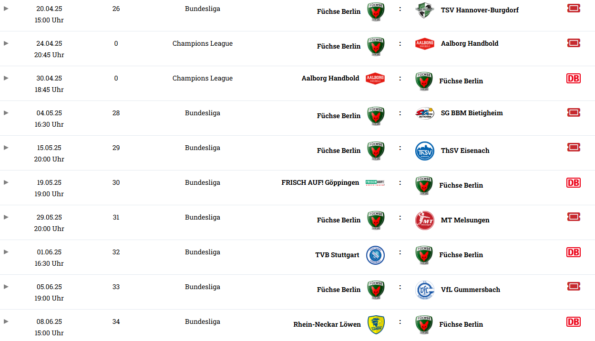Viewport: 595px width, 341px height.
Task: Click the FRISCH AUF! Göppingen logo
Action: (375, 182)
